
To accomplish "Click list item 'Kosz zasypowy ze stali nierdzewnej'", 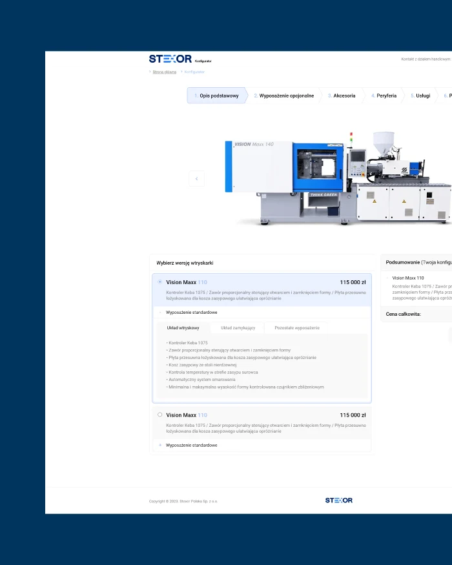I will (201, 365).
